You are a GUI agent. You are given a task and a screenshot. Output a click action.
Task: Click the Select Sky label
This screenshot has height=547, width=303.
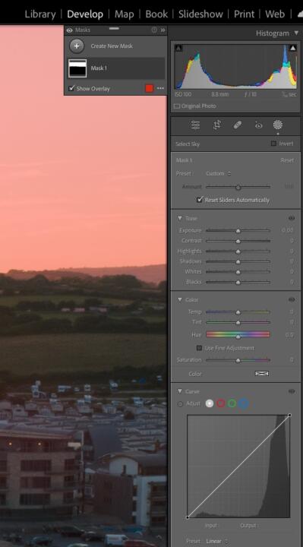(x=188, y=144)
